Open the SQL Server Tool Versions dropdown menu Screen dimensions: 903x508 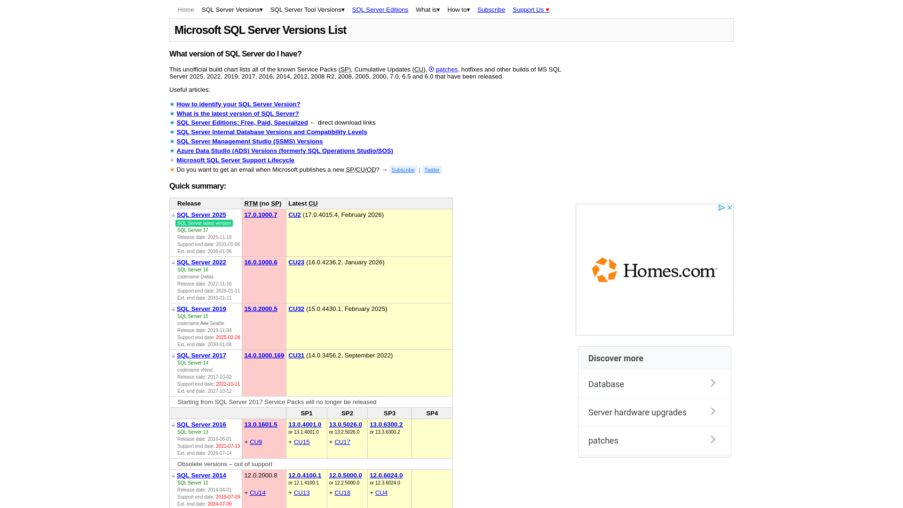coord(308,10)
